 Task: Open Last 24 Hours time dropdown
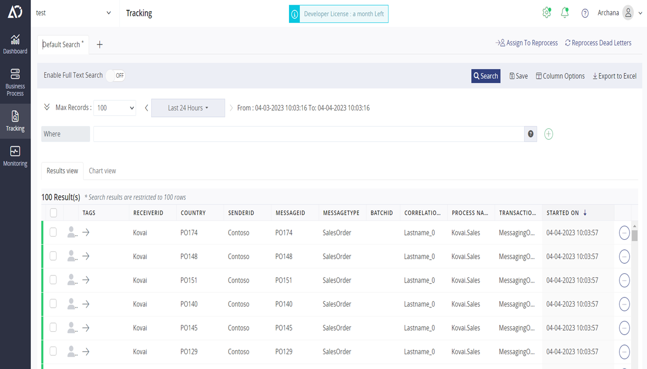point(188,108)
